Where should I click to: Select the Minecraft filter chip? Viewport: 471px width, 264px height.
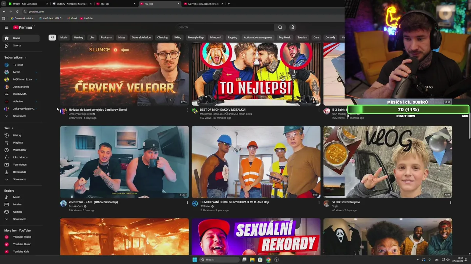coord(216,37)
